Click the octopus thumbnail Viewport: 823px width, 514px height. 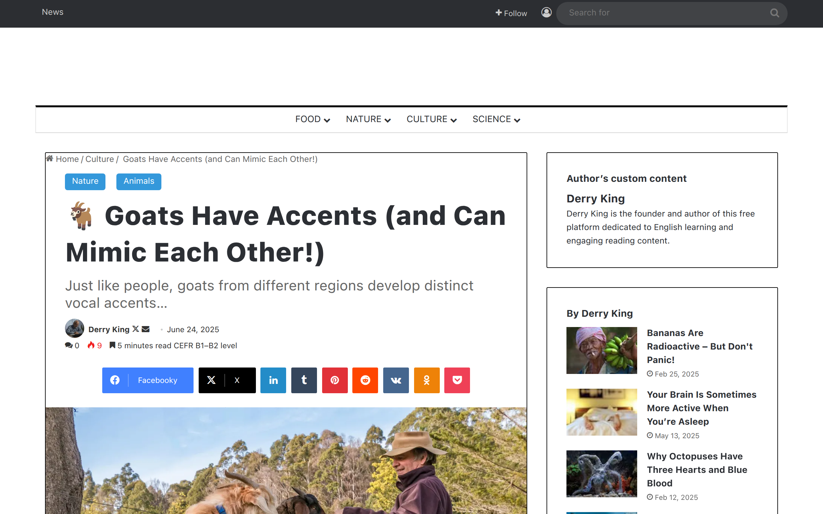pyautogui.click(x=601, y=474)
